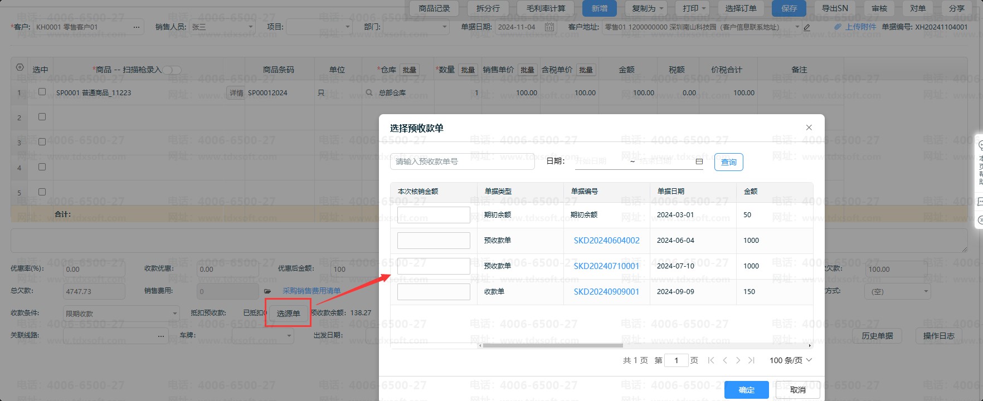Click the edit pencil icon beside 客户地址
Image resolution: width=983 pixels, height=401 pixels.
click(x=806, y=27)
